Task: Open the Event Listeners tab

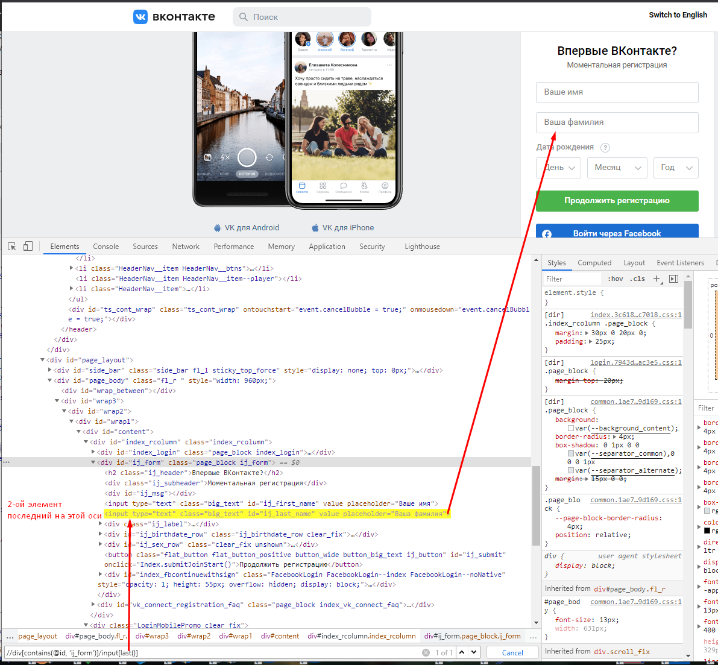Action: pos(680,263)
